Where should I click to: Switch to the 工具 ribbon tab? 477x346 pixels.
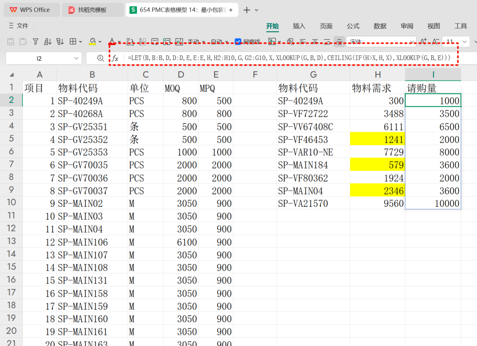461,26
